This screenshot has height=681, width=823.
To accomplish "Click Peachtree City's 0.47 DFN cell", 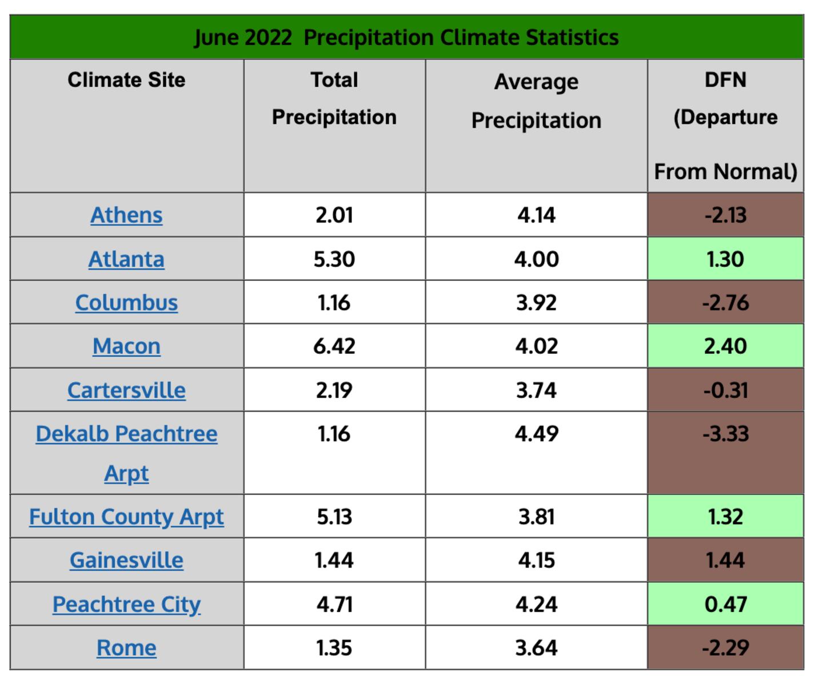I will coord(725,605).
